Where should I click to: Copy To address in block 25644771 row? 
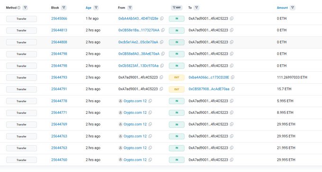click(x=232, y=112)
